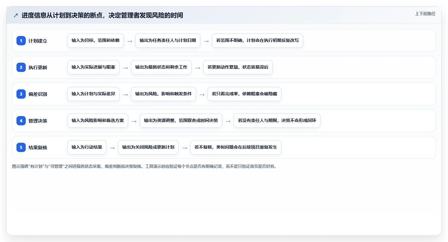Select step badge 2 for 执行更新

pos(21,67)
